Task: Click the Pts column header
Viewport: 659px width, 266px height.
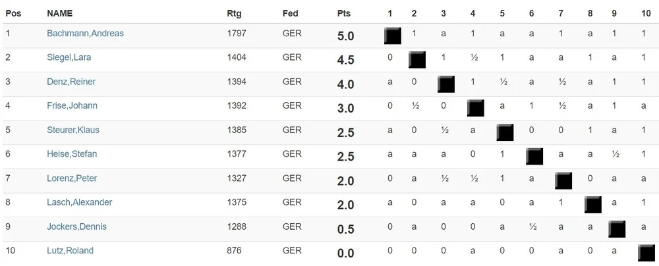Action: pyautogui.click(x=344, y=13)
